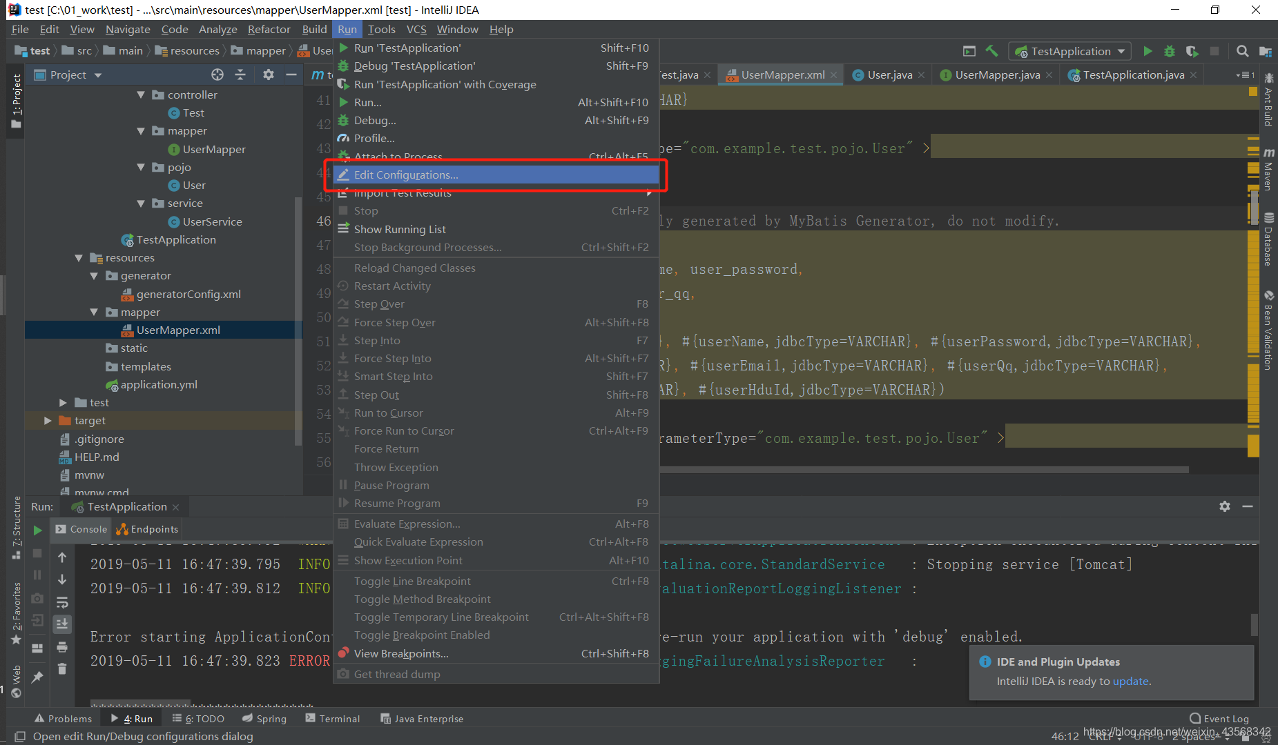The image size is (1278, 745).
Task: Minimize the Run tool window
Action: (1248, 506)
